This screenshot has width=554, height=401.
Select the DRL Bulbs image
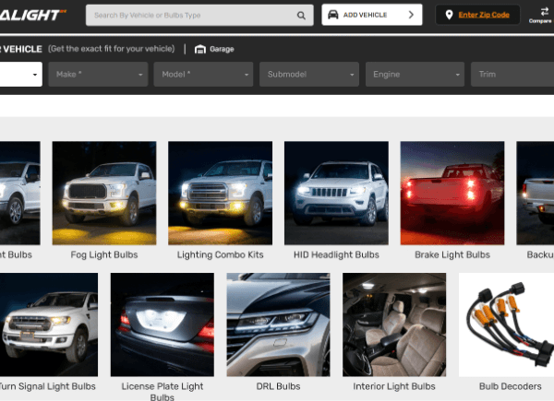(x=279, y=324)
